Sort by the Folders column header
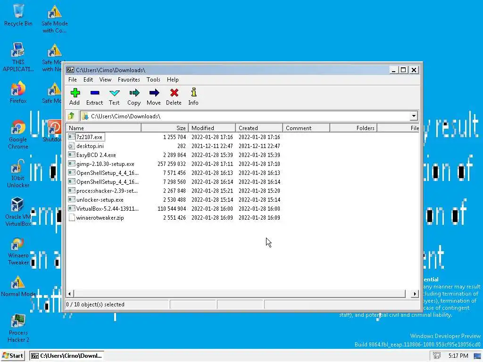The image size is (483, 362). (353, 128)
